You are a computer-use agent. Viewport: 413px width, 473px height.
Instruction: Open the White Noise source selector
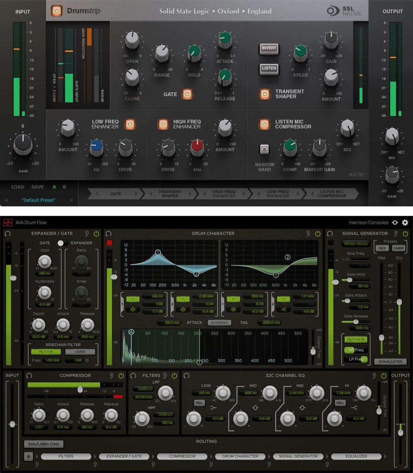[x=356, y=243]
